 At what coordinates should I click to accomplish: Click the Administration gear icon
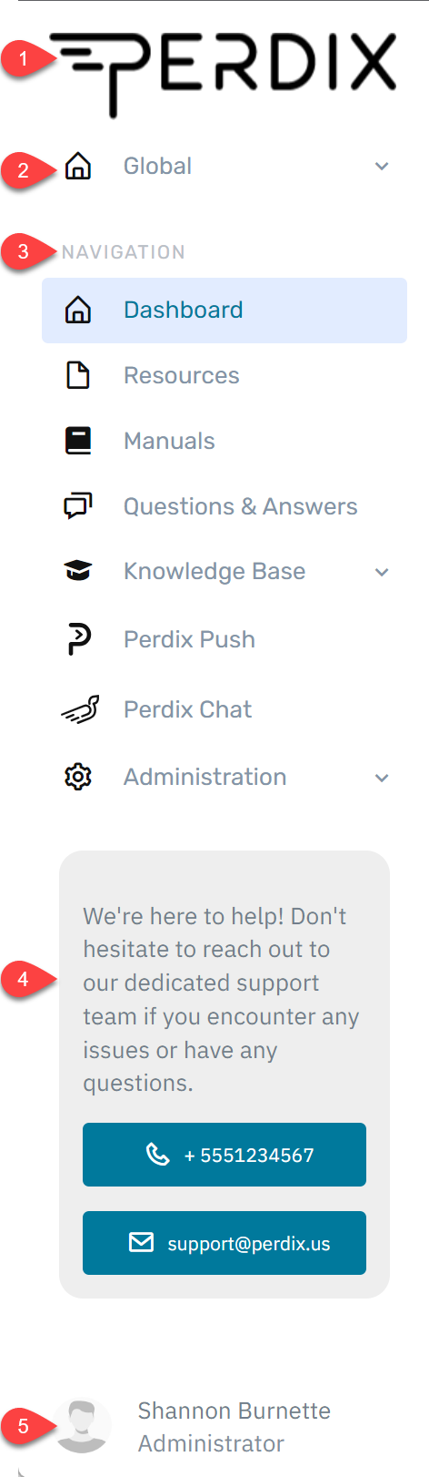pos(78,777)
